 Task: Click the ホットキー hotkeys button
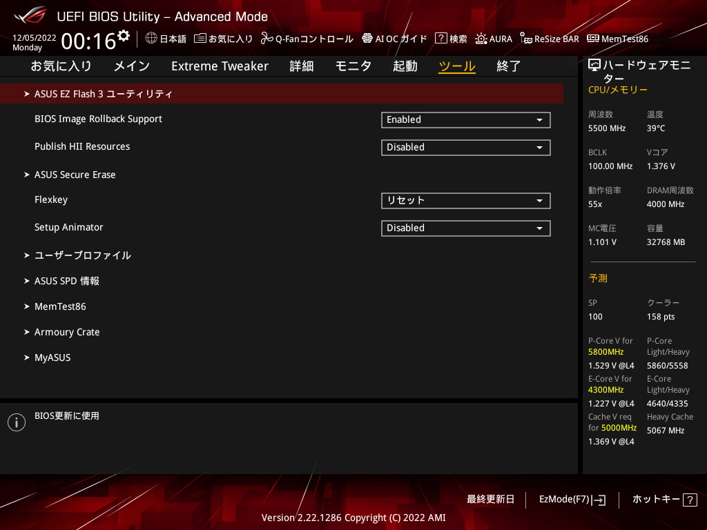click(x=664, y=499)
